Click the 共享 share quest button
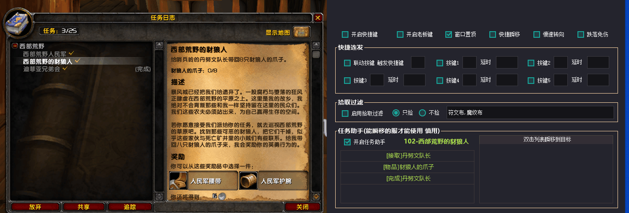629x213 pixels. (84, 207)
